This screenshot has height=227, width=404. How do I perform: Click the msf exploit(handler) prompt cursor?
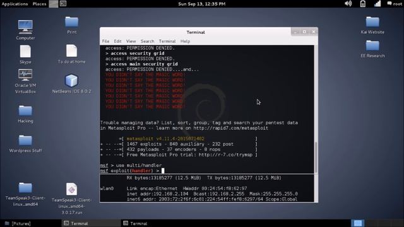[x=163, y=171]
